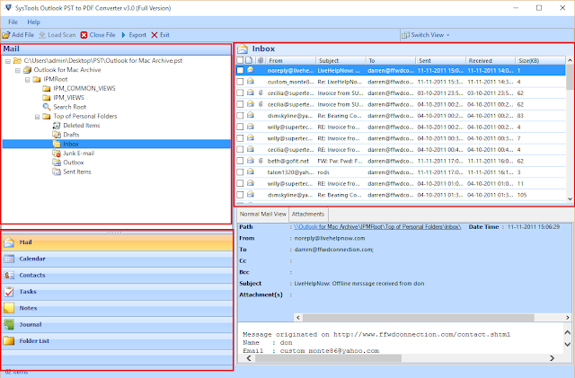Select the Junk E-mail folder icon
Screen dimensions: 575x378
click(57, 154)
